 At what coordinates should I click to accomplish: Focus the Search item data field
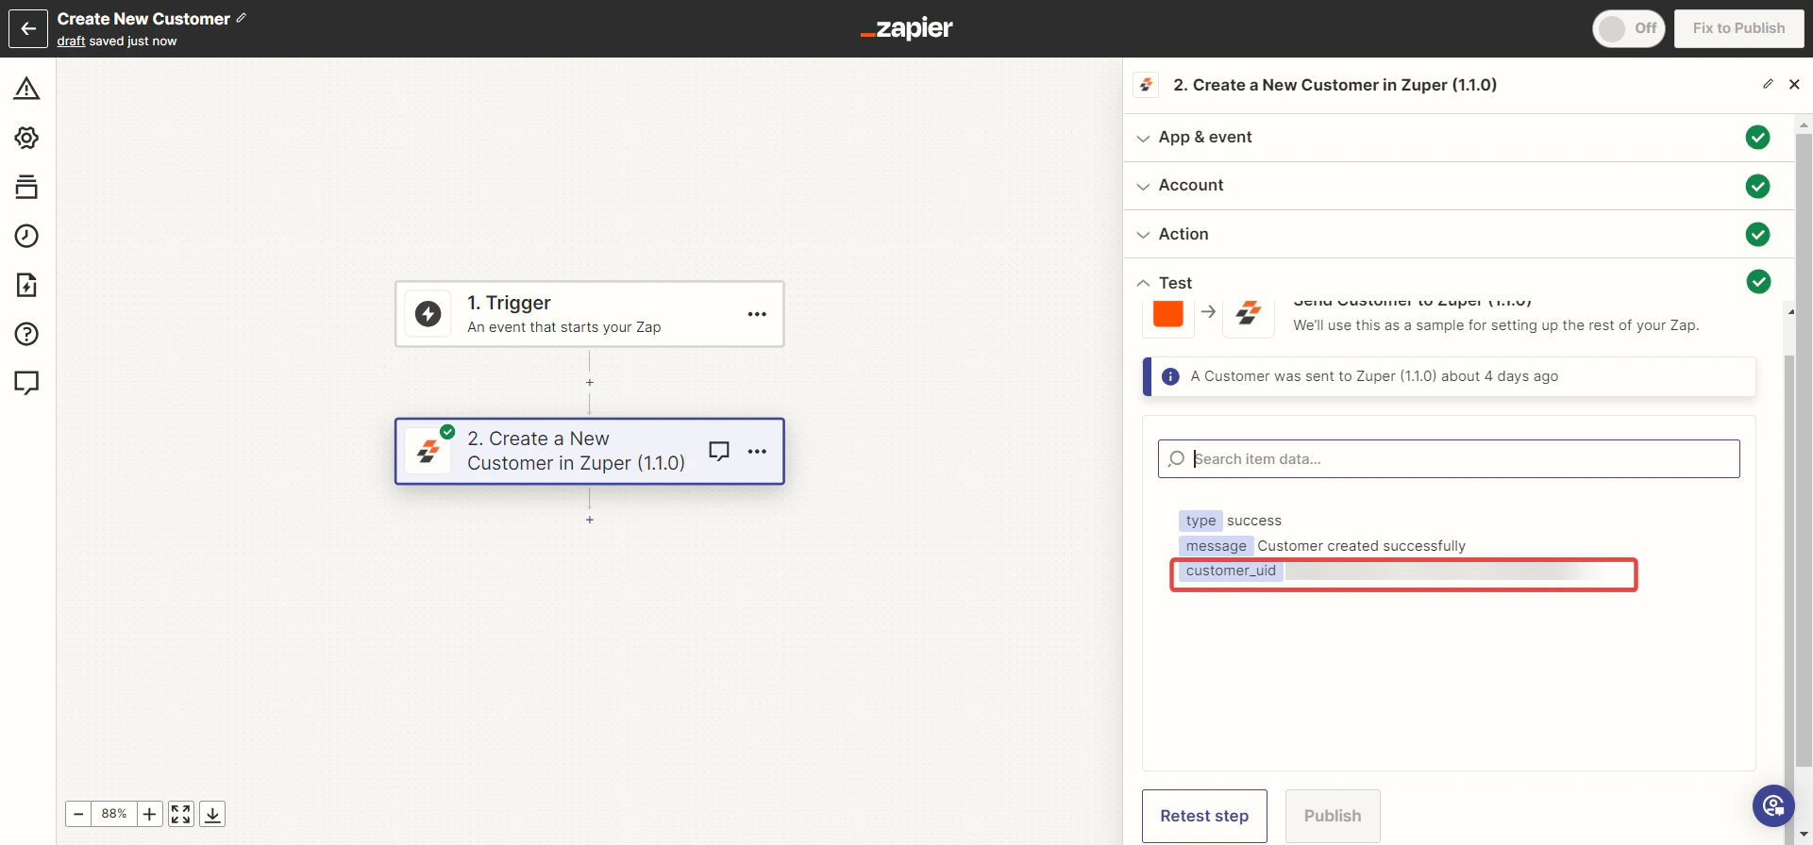(1449, 458)
